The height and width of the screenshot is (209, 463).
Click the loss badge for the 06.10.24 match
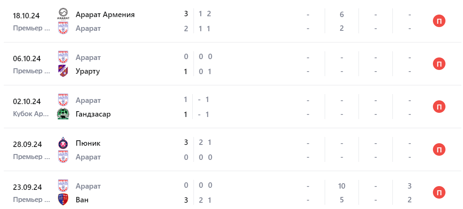tap(439, 64)
